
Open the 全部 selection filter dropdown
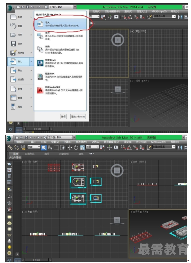point(34,147)
